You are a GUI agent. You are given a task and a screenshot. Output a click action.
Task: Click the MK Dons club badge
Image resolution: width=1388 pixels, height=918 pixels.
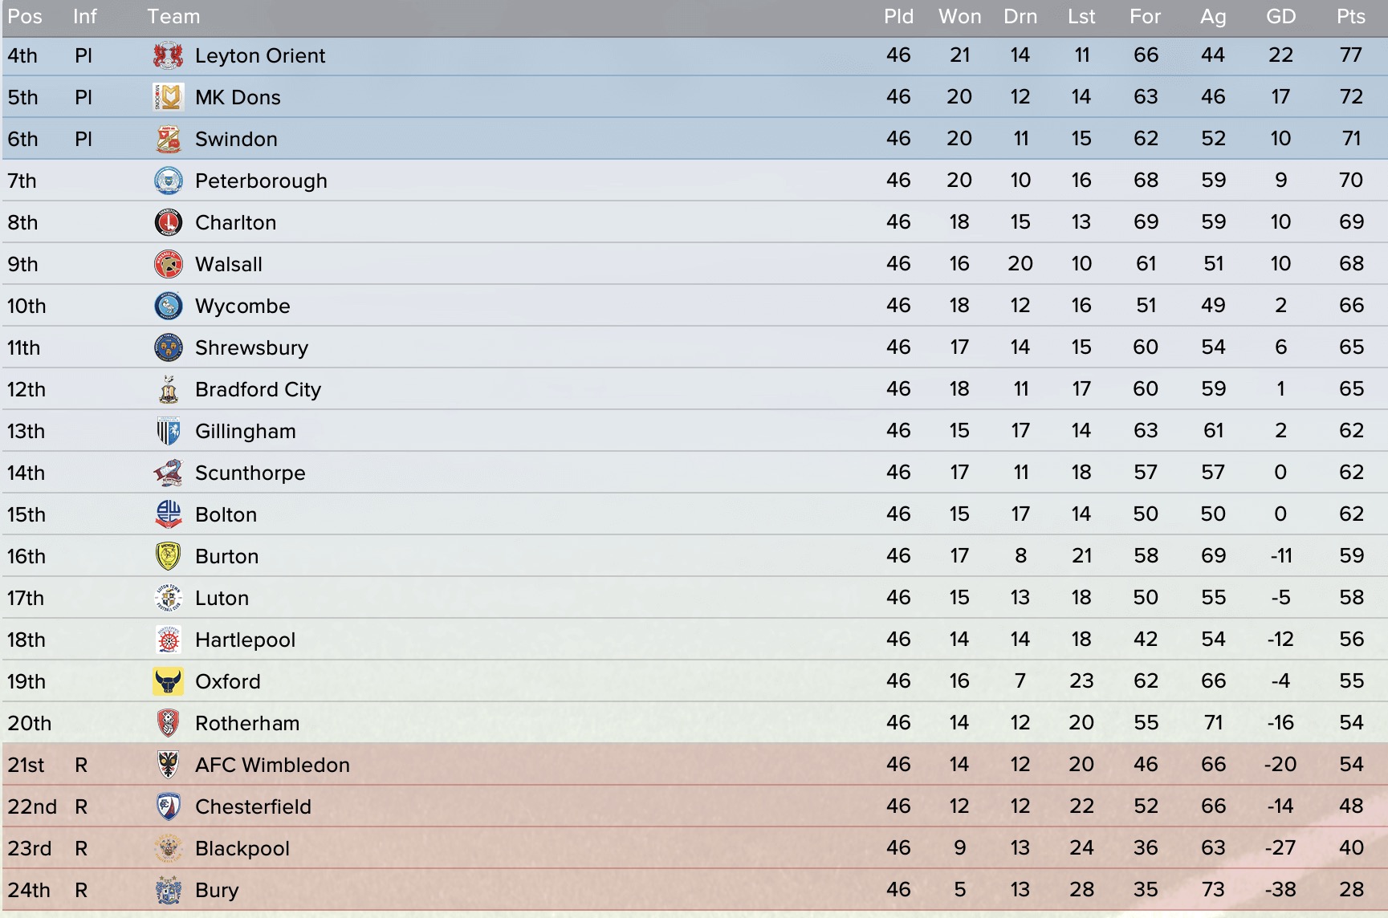click(169, 97)
